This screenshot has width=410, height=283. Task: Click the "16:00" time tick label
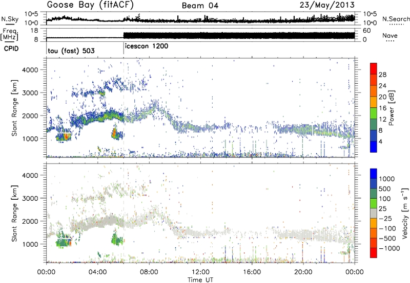(252, 272)
